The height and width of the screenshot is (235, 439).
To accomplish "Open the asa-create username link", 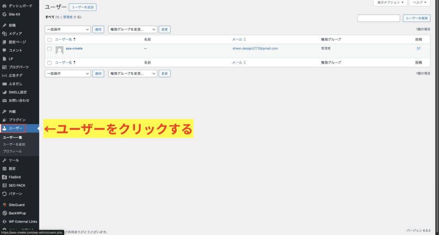I will (74, 48).
